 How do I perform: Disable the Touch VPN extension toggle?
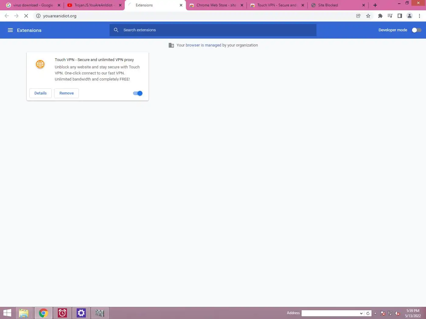(138, 93)
